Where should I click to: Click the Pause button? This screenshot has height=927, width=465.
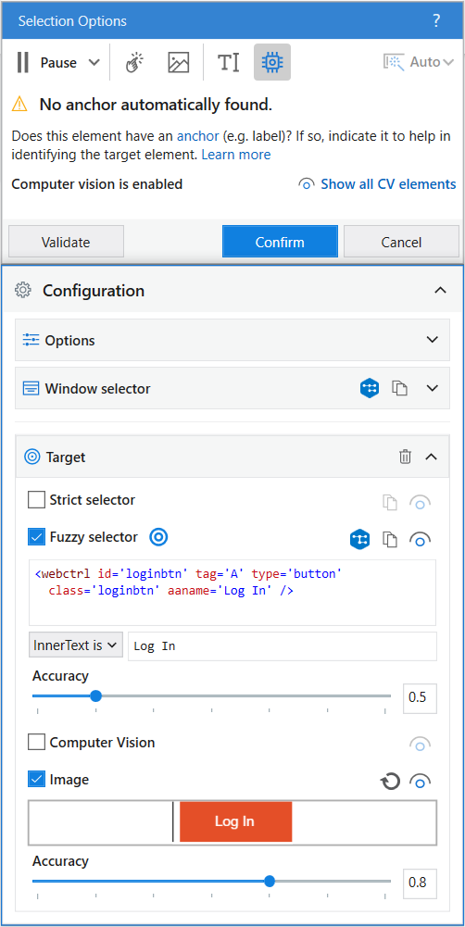point(46,62)
